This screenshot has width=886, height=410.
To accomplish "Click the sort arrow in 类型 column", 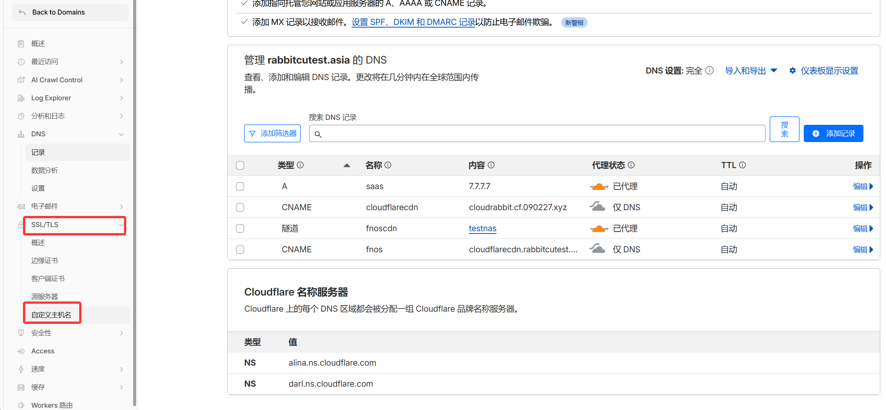I will (347, 165).
